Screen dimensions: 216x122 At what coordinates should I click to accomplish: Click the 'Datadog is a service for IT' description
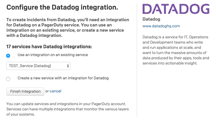coord(176,50)
